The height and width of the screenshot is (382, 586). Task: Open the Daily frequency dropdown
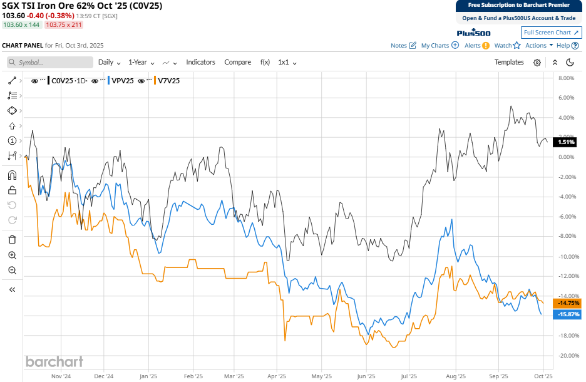(110, 63)
